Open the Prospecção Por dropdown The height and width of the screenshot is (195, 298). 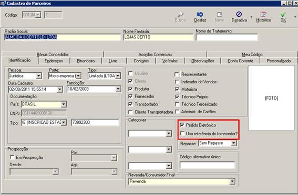point(114,158)
